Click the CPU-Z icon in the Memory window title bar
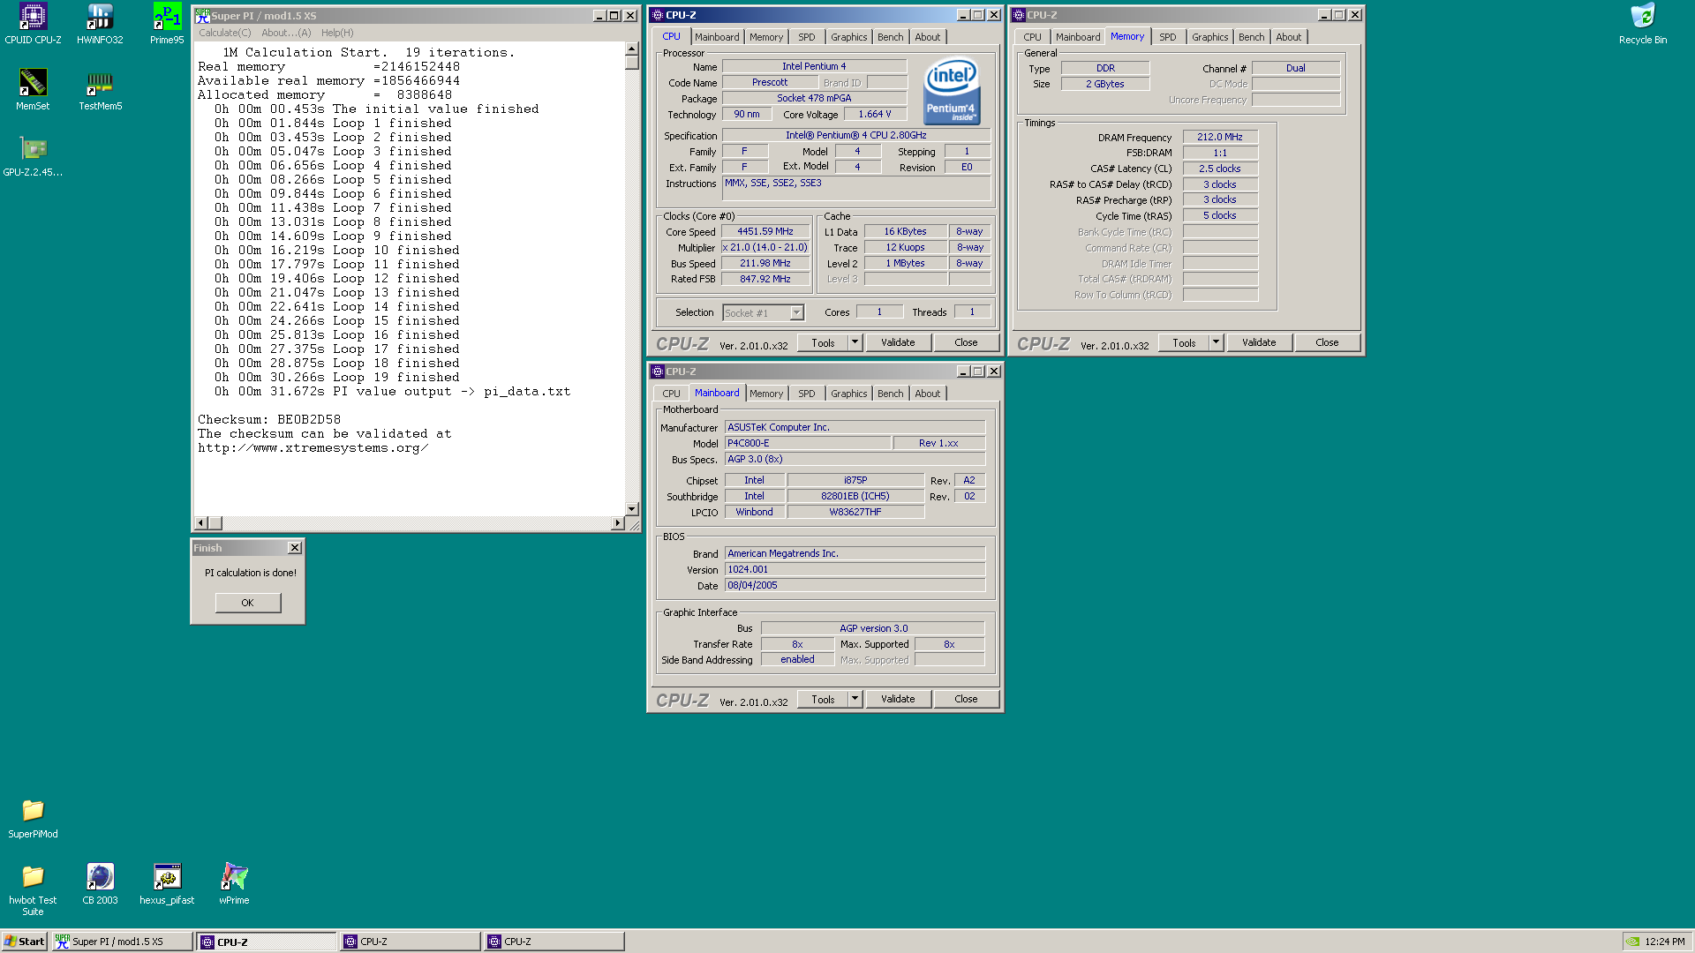 point(1019,15)
